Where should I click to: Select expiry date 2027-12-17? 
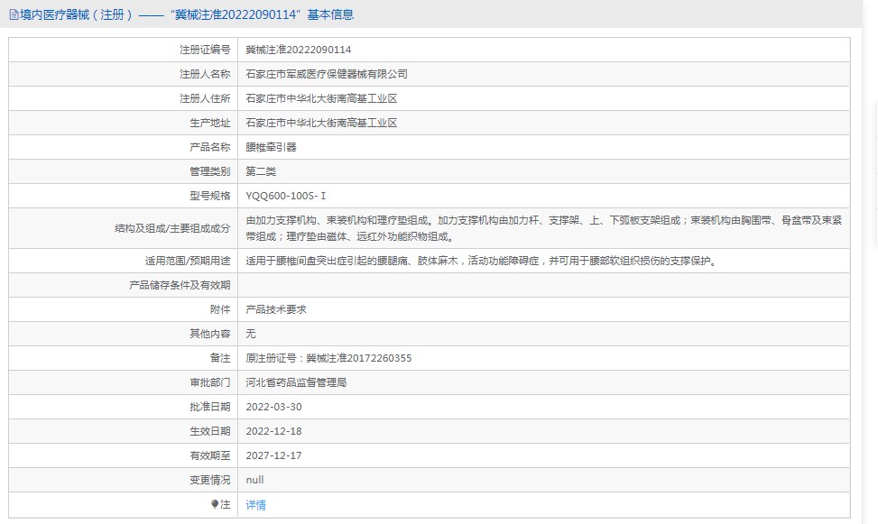pyautogui.click(x=273, y=455)
